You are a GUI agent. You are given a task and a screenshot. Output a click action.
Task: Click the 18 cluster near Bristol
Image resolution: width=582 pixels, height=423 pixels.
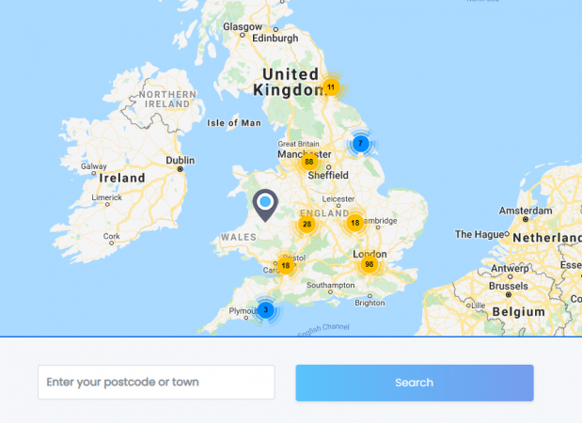(x=285, y=266)
